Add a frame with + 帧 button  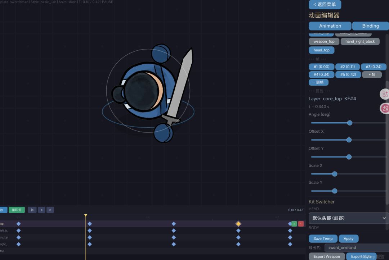click(x=372, y=74)
